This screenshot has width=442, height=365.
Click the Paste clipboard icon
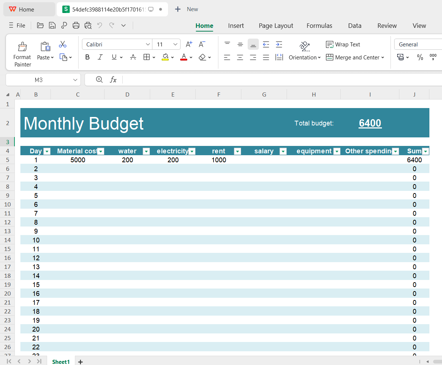tap(45, 46)
